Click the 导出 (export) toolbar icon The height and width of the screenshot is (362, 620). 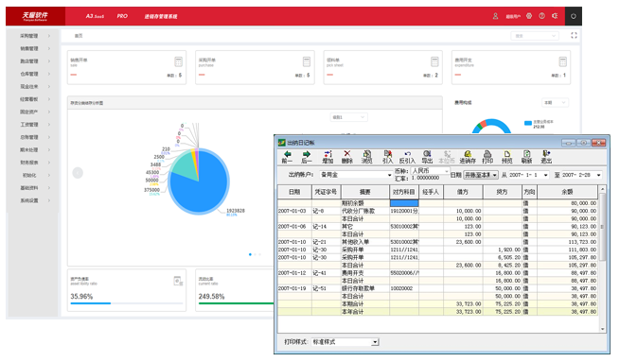point(427,157)
